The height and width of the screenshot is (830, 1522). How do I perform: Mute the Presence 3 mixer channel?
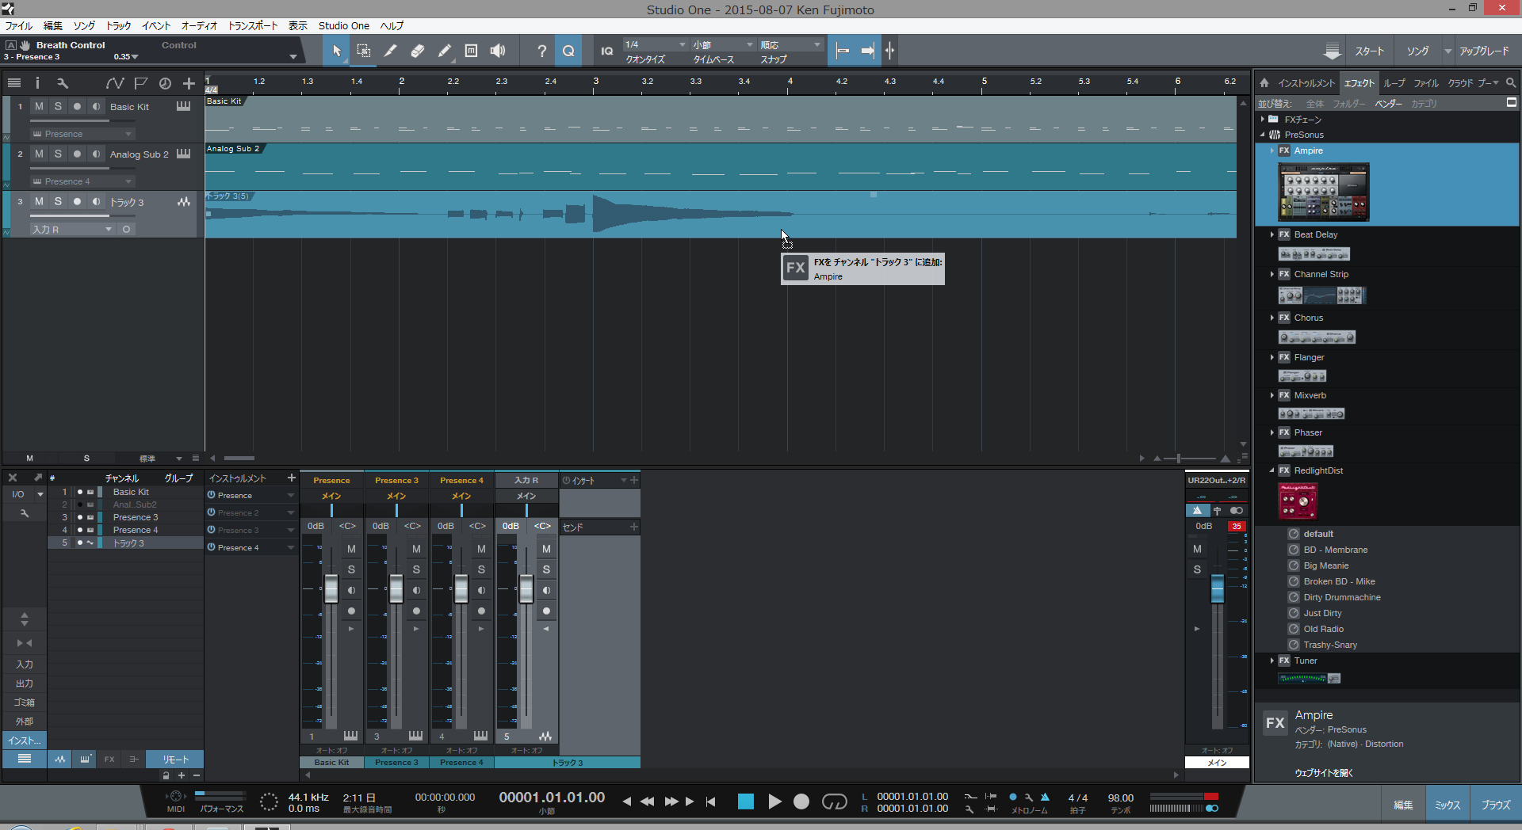point(416,549)
